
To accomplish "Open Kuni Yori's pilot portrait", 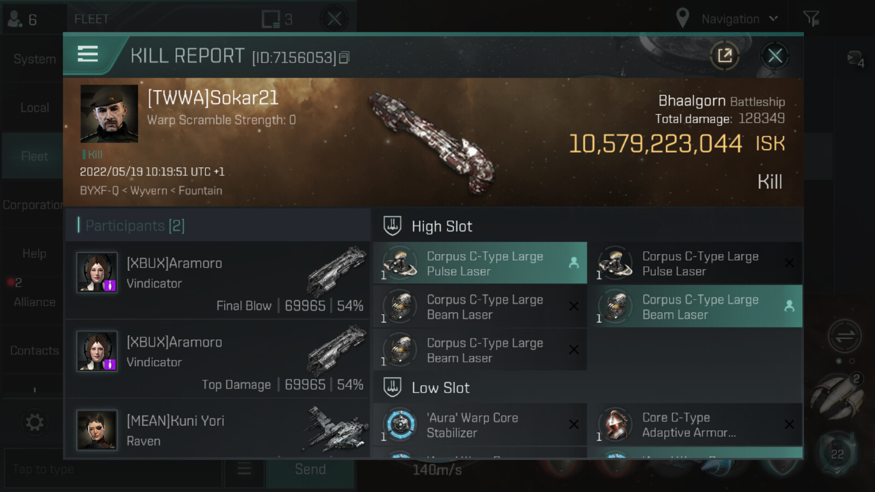I will click(97, 430).
